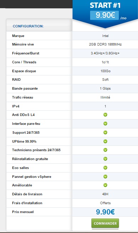Click the 9.90€ price badge in header
The image size is (138, 233).
104,15
